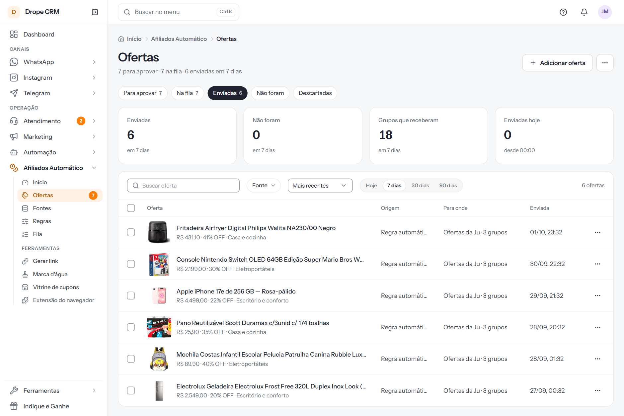The height and width of the screenshot is (416, 624).
Task: Open the more options button beside Adicionar oferta
Action: [605, 63]
